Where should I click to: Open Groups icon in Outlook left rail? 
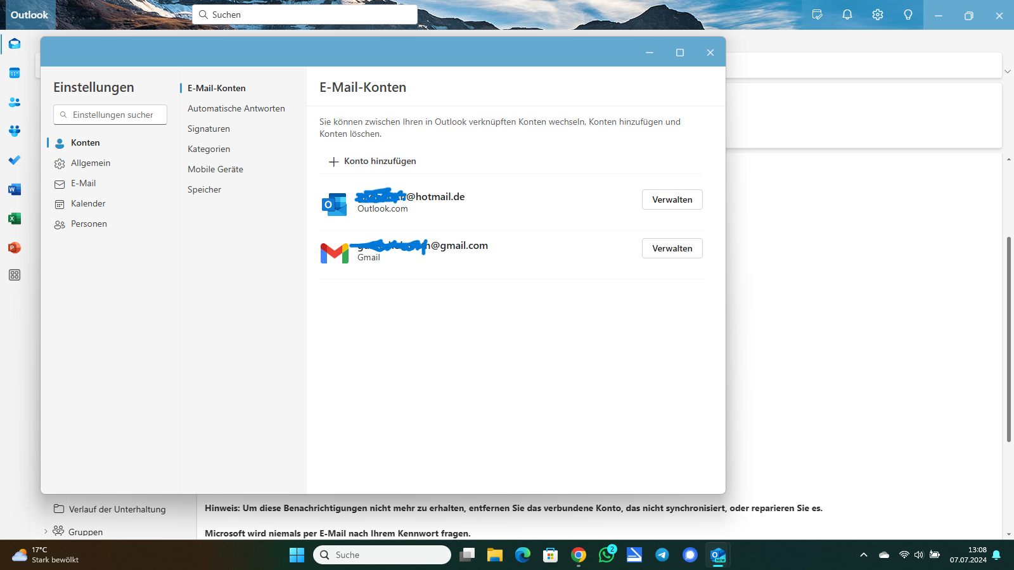click(x=15, y=131)
